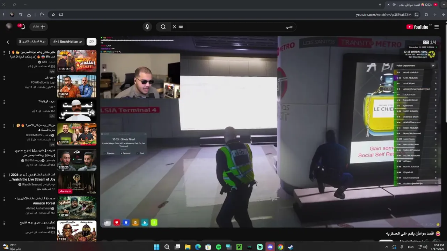The height and width of the screenshot is (251, 447).
Task: Open the 8:51 PM clock and calendar
Action: coord(438,247)
